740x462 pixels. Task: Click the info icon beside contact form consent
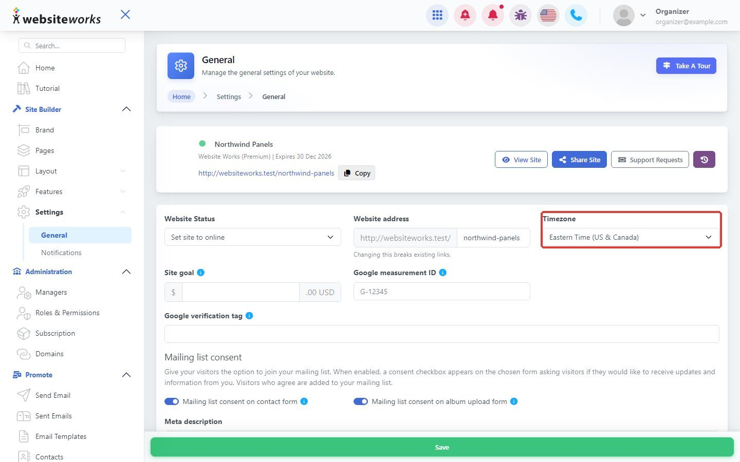[x=304, y=401]
